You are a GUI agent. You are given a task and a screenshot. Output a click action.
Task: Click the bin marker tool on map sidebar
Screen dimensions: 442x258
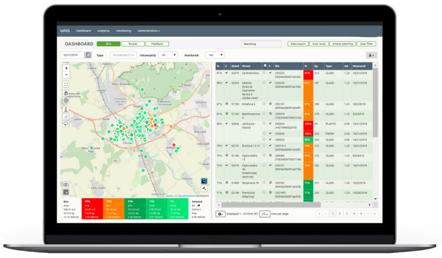pos(66,94)
